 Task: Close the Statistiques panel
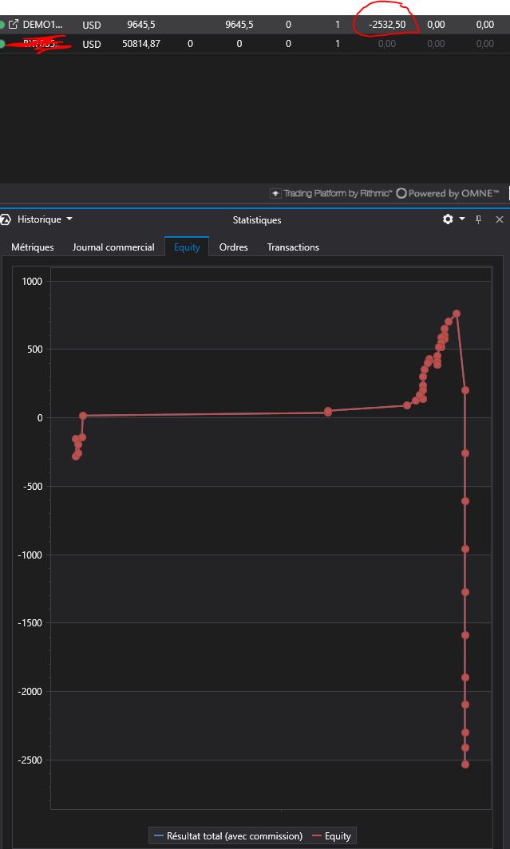(x=500, y=219)
